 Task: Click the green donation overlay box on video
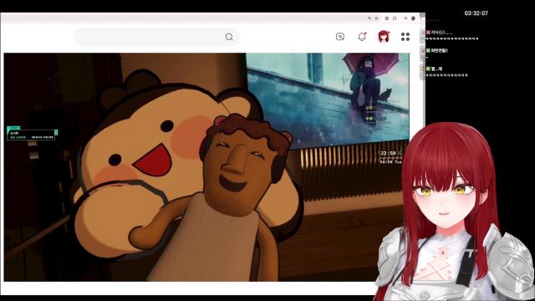pyautogui.click(x=32, y=134)
